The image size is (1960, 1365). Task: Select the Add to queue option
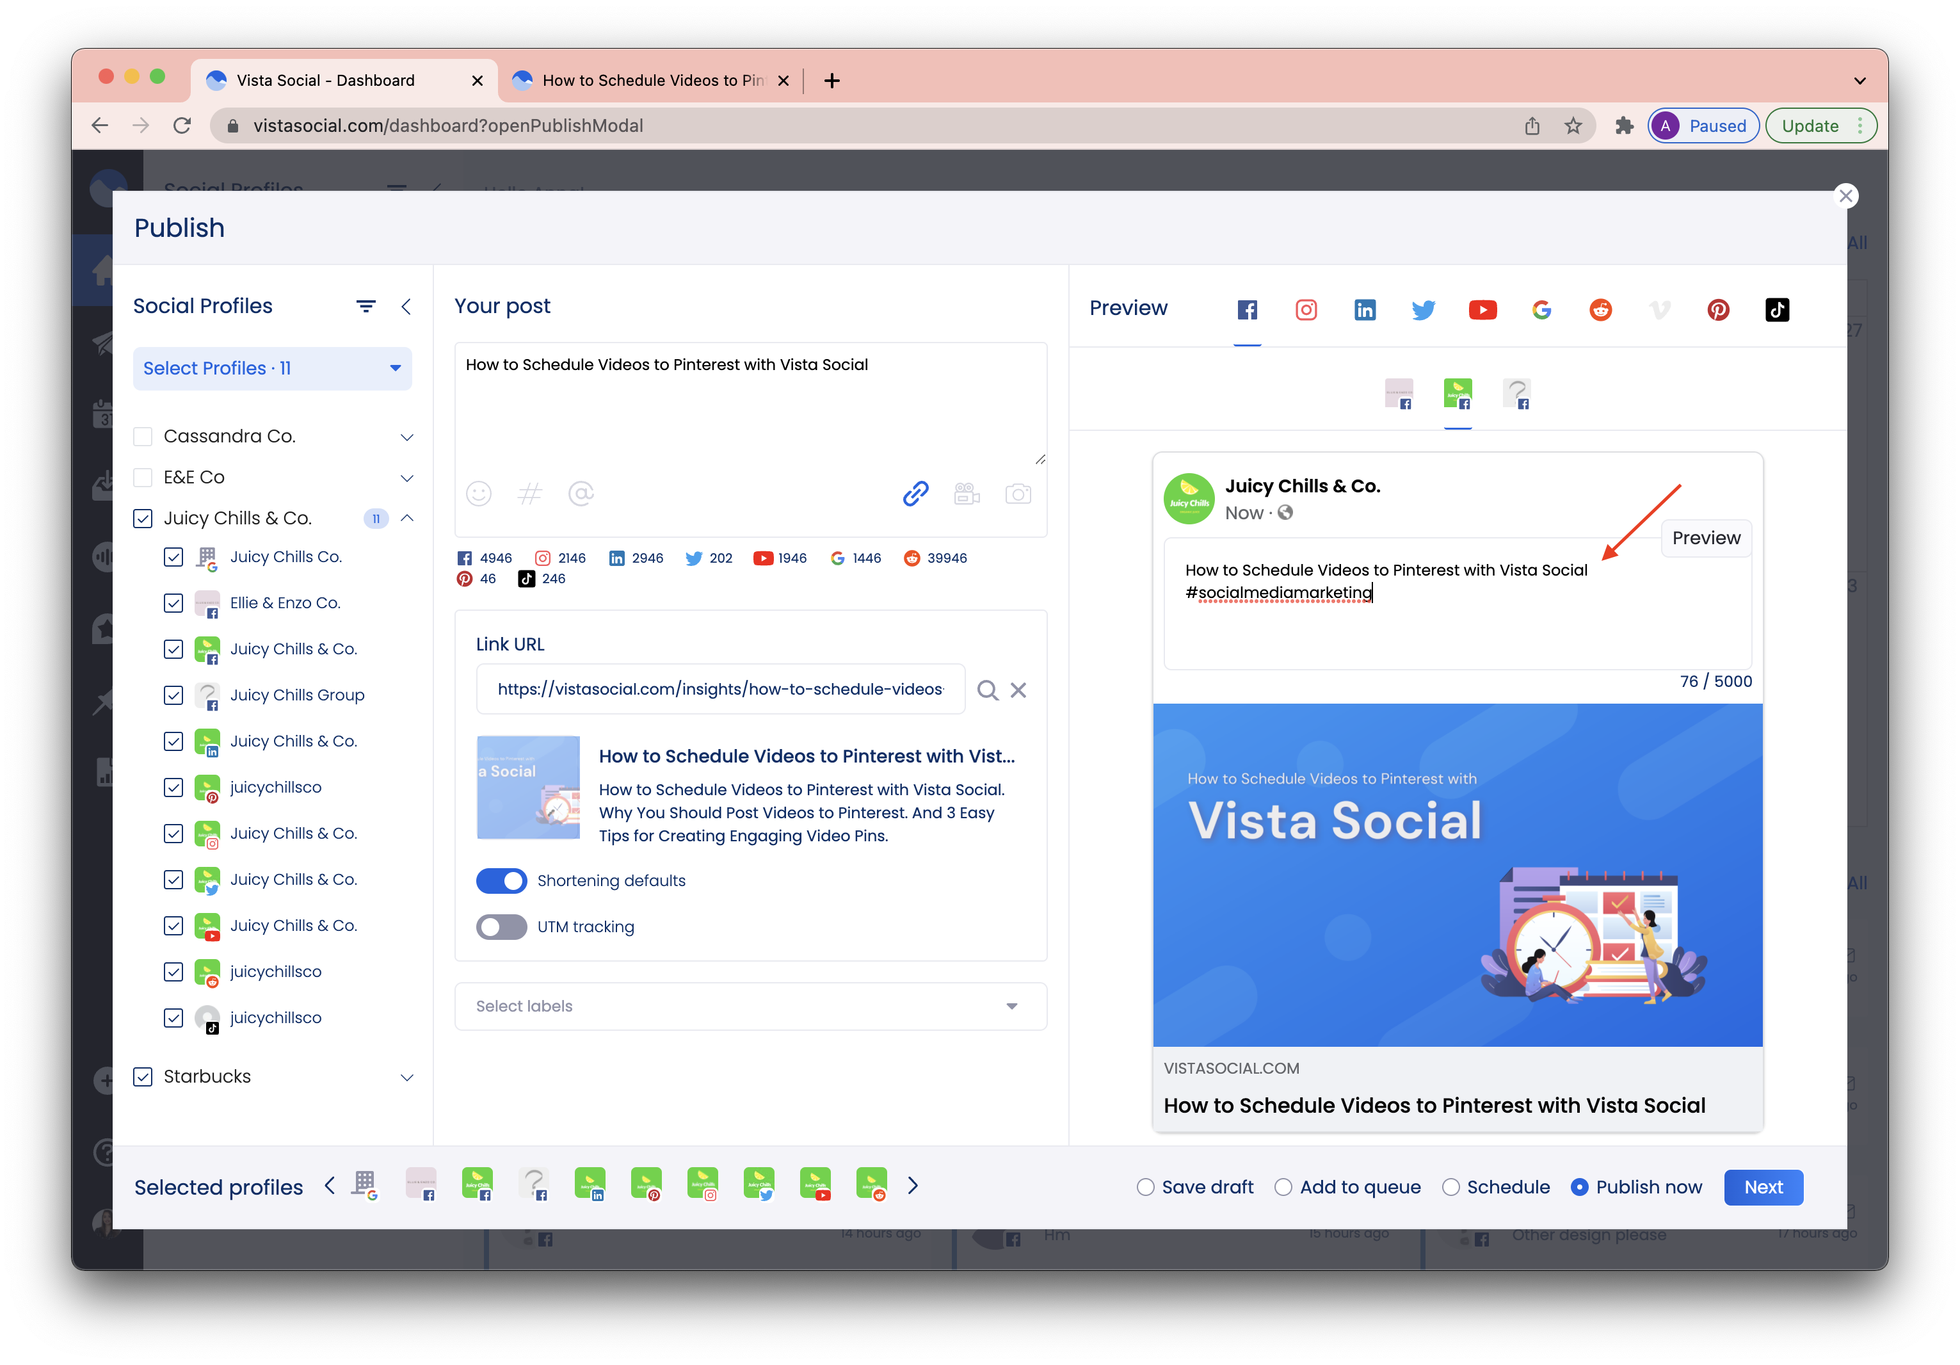(1283, 1188)
